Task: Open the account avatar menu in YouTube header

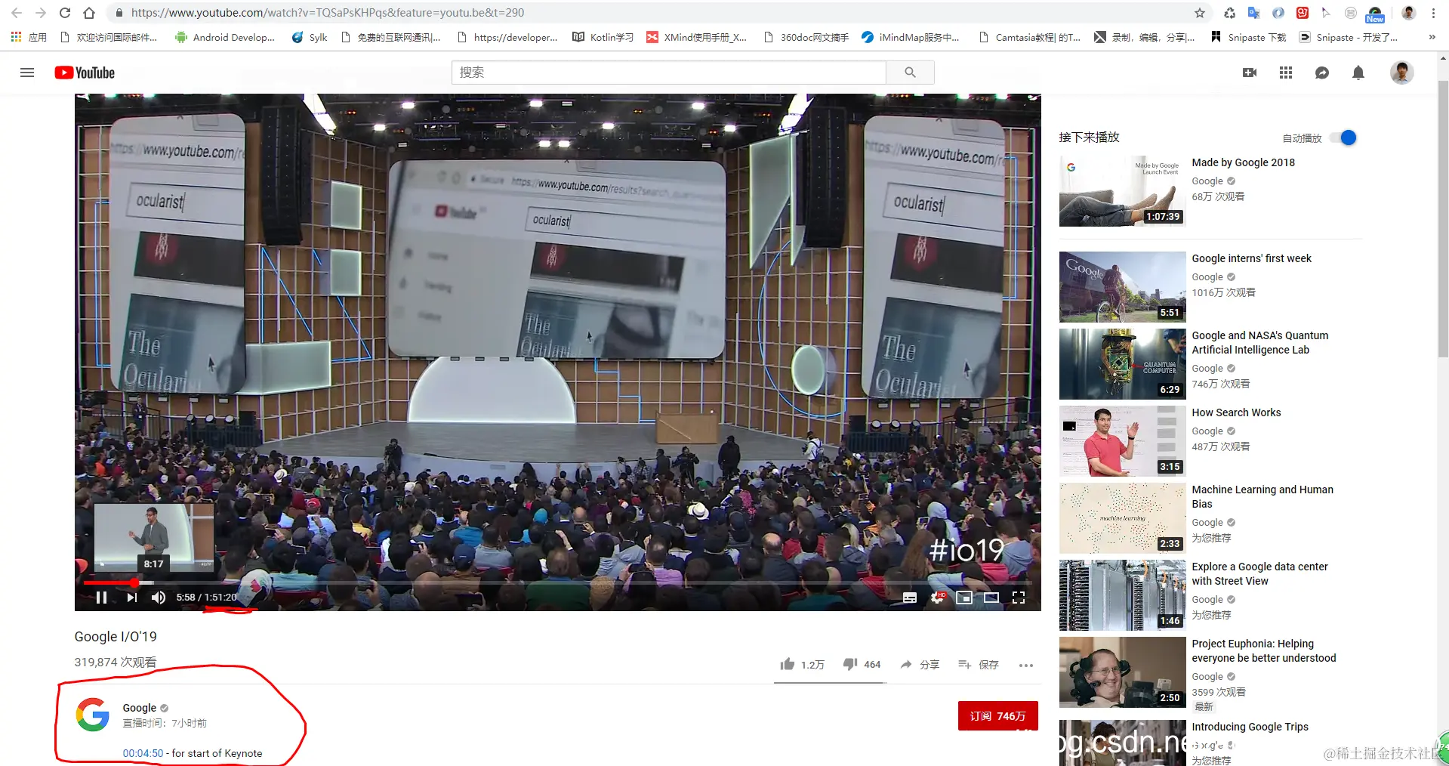Action: click(1402, 73)
